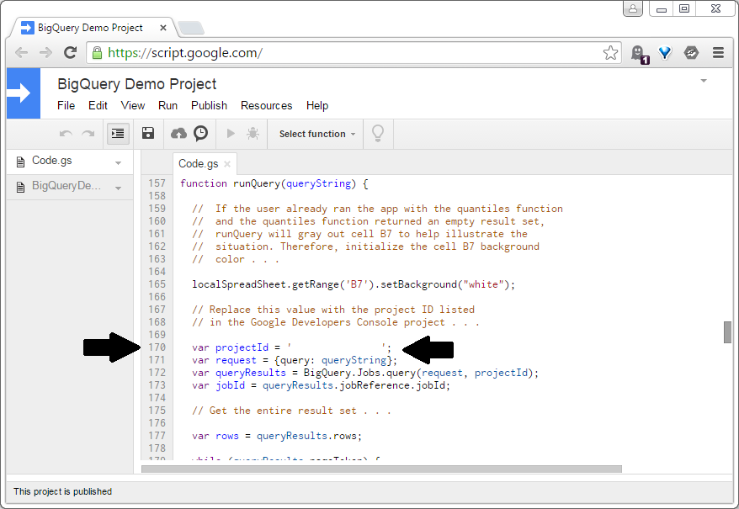The height and width of the screenshot is (509, 739).
Task: Open triggers with the clock icon
Action: pyautogui.click(x=201, y=134)
